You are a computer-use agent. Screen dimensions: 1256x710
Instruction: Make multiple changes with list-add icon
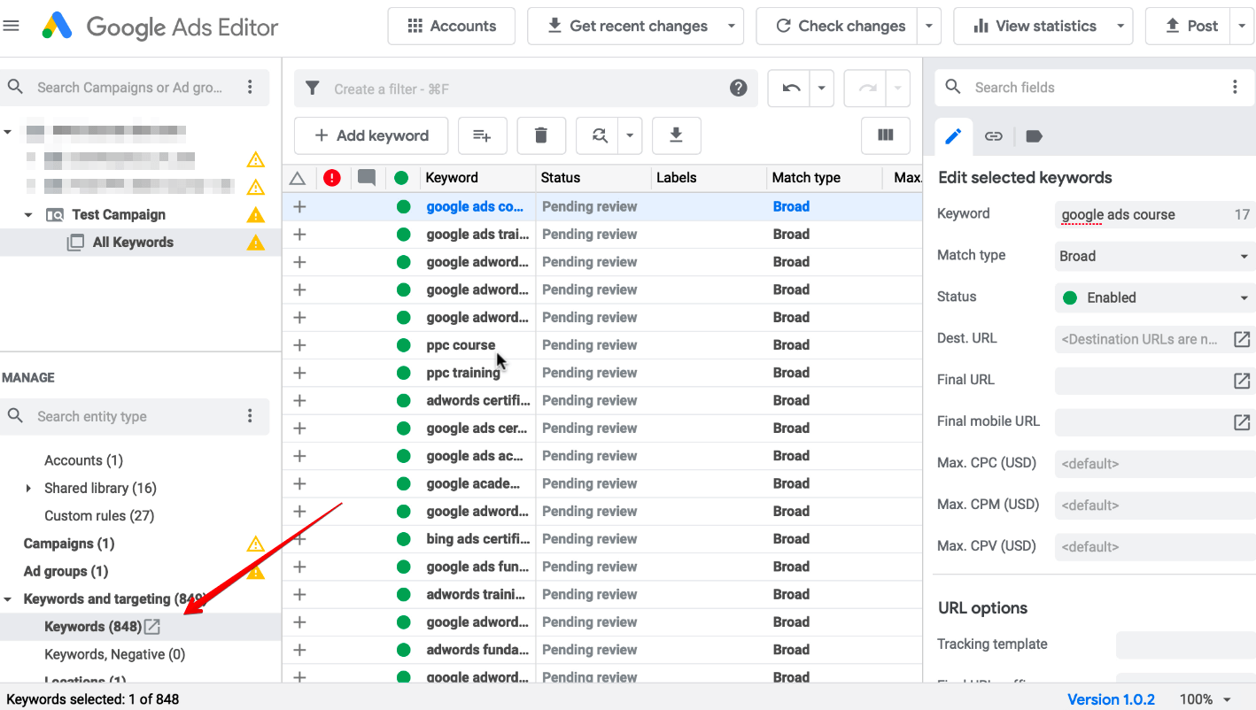[x=482, y=135]
